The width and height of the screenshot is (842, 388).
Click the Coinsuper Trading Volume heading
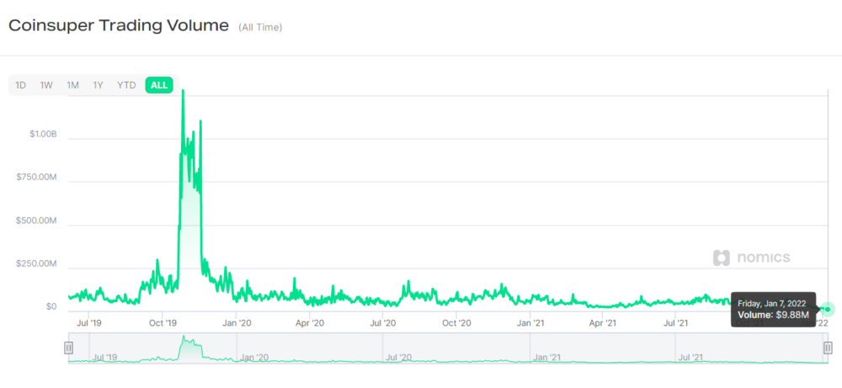click(119, 26)
